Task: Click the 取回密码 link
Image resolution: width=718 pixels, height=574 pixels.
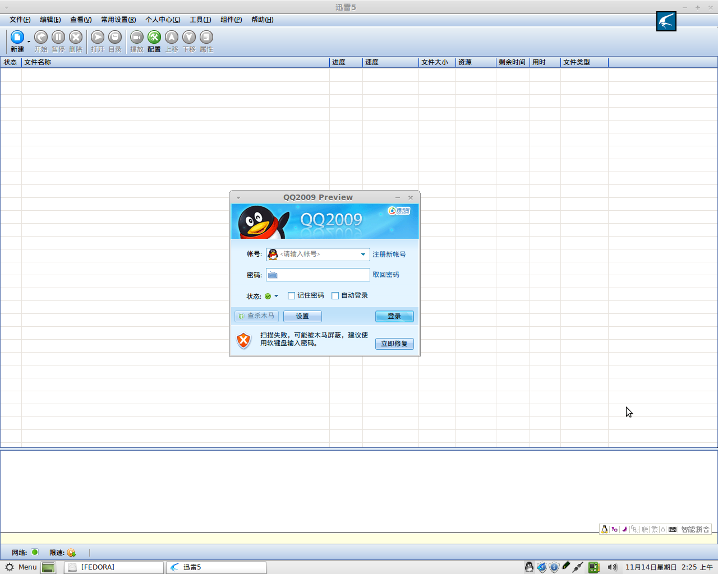Action: (386, 275)
